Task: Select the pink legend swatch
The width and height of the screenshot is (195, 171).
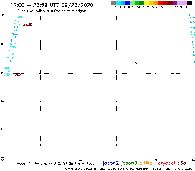Action: click(x=184, y=3)
